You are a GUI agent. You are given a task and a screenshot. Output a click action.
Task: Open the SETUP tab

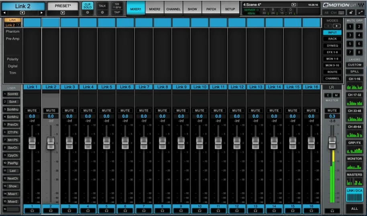(230, 9)
